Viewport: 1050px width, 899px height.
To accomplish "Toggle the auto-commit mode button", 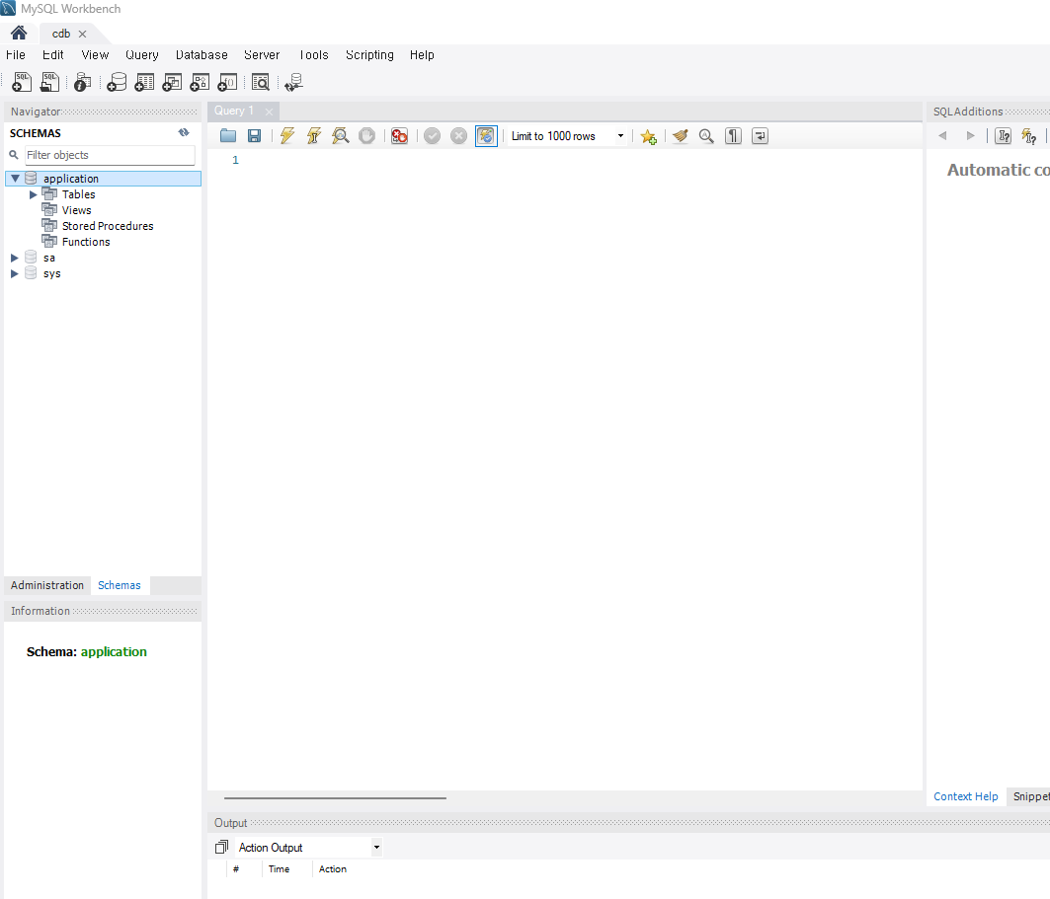I will pyautogui.click(x=486, y=136).
